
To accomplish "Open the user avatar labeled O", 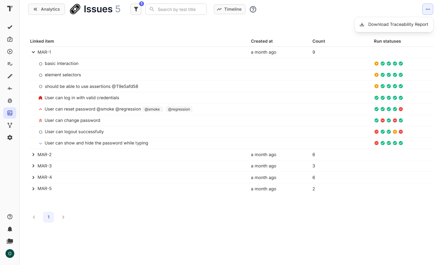I will point(10,254).
